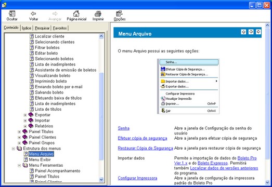Click the next-topic arrow icon in header
Screen dimensions: 272x187
click(258, 32)
